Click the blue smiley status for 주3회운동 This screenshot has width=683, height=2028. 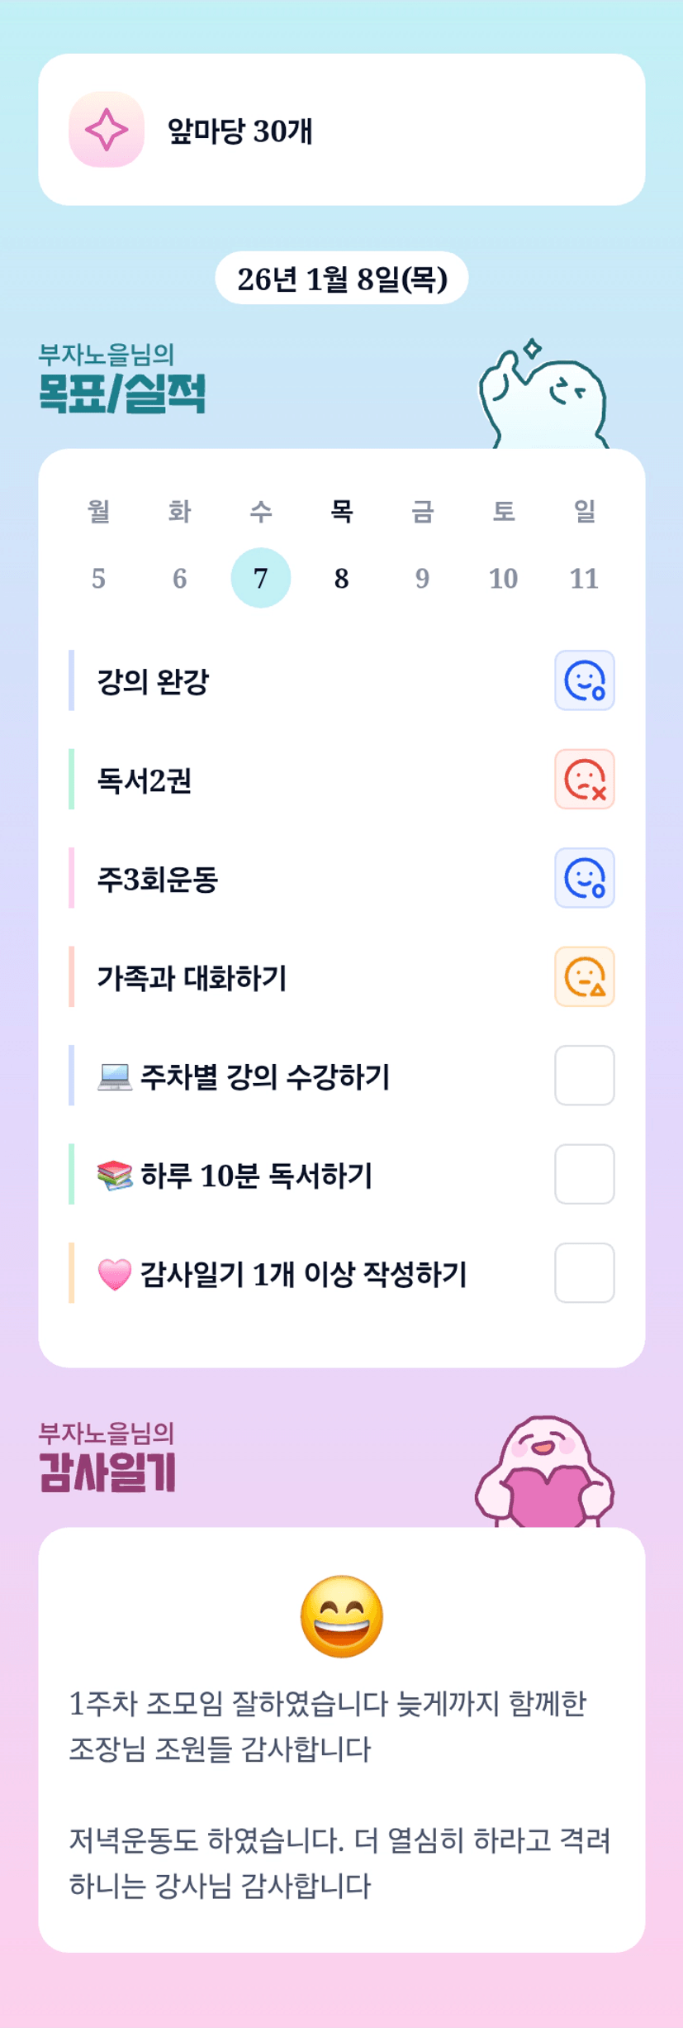pyautogui.click(x=584, y=878)
